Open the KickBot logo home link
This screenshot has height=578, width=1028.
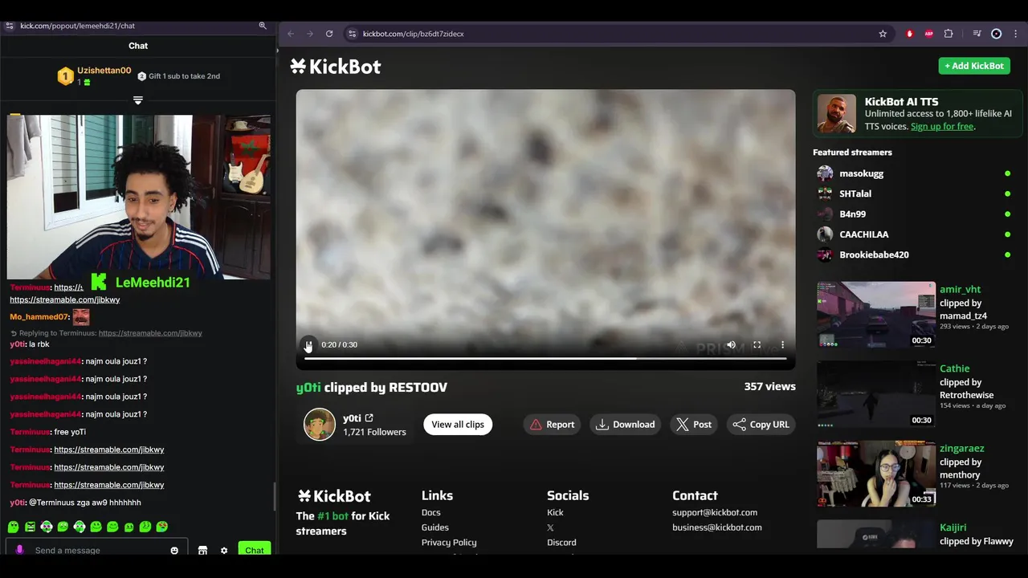pos(336,67)
